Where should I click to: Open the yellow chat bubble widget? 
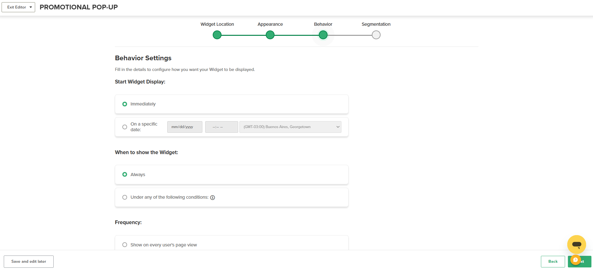[576, 244]
